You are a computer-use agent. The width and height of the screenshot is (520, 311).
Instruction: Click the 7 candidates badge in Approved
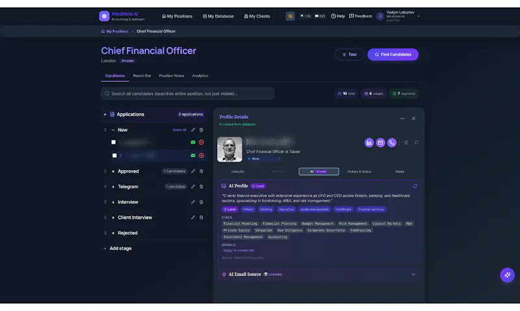(x=174, y=171)
